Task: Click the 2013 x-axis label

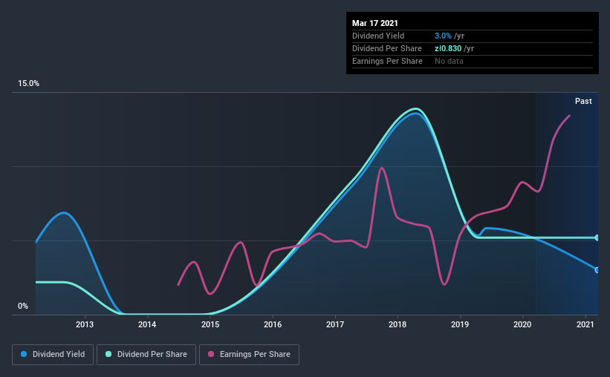Action: [x=85, y=324]
